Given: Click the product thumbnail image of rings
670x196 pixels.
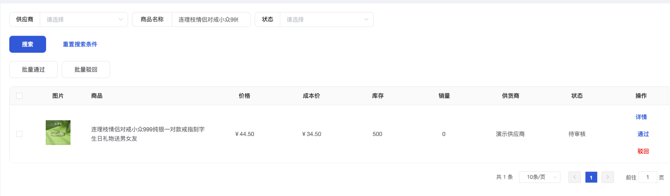Looking at the screenshot, I should 58,133.
